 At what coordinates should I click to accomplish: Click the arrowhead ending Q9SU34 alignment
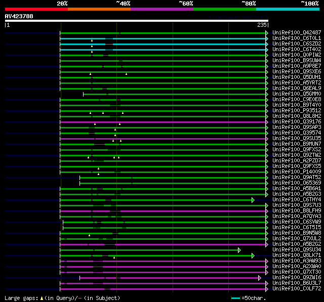coord(239,250)
